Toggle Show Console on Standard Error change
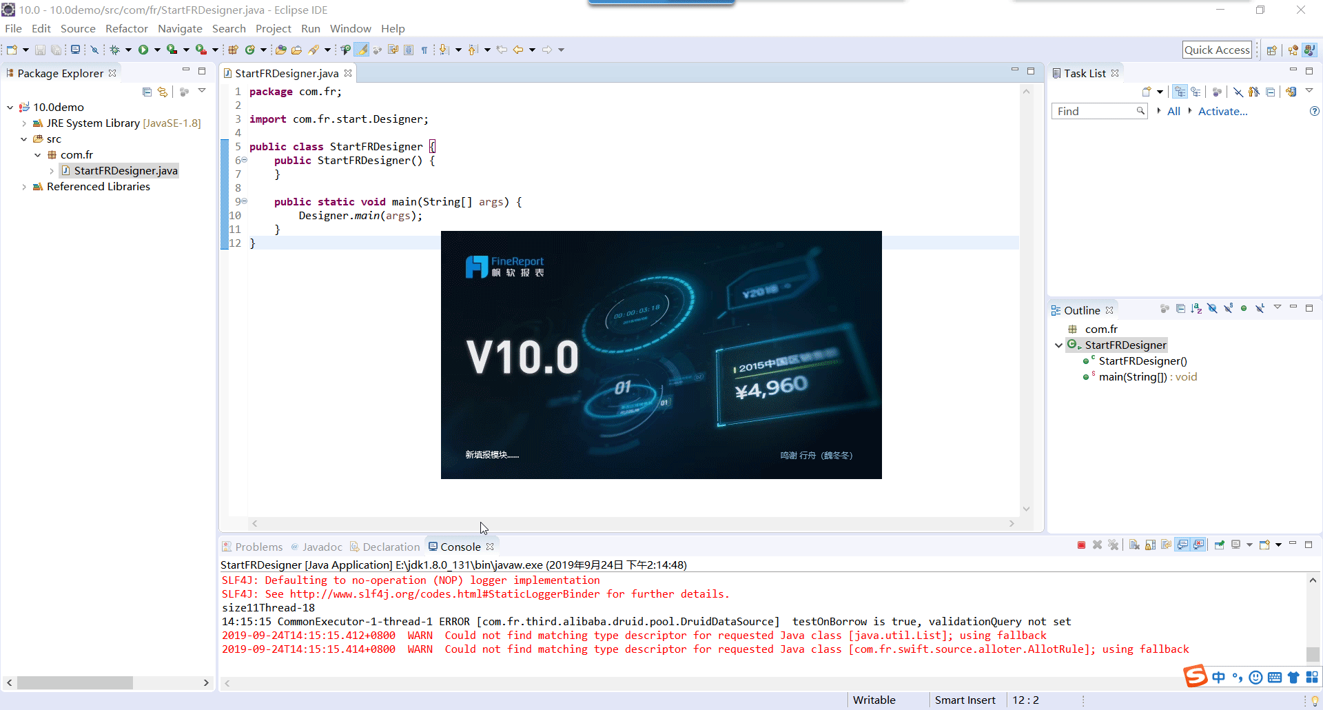 point(1199,545)
